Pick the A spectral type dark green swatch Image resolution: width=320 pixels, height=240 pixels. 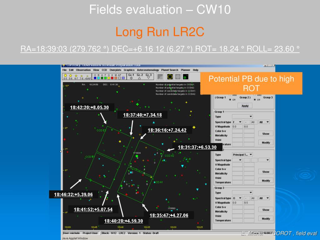point(102,78)
